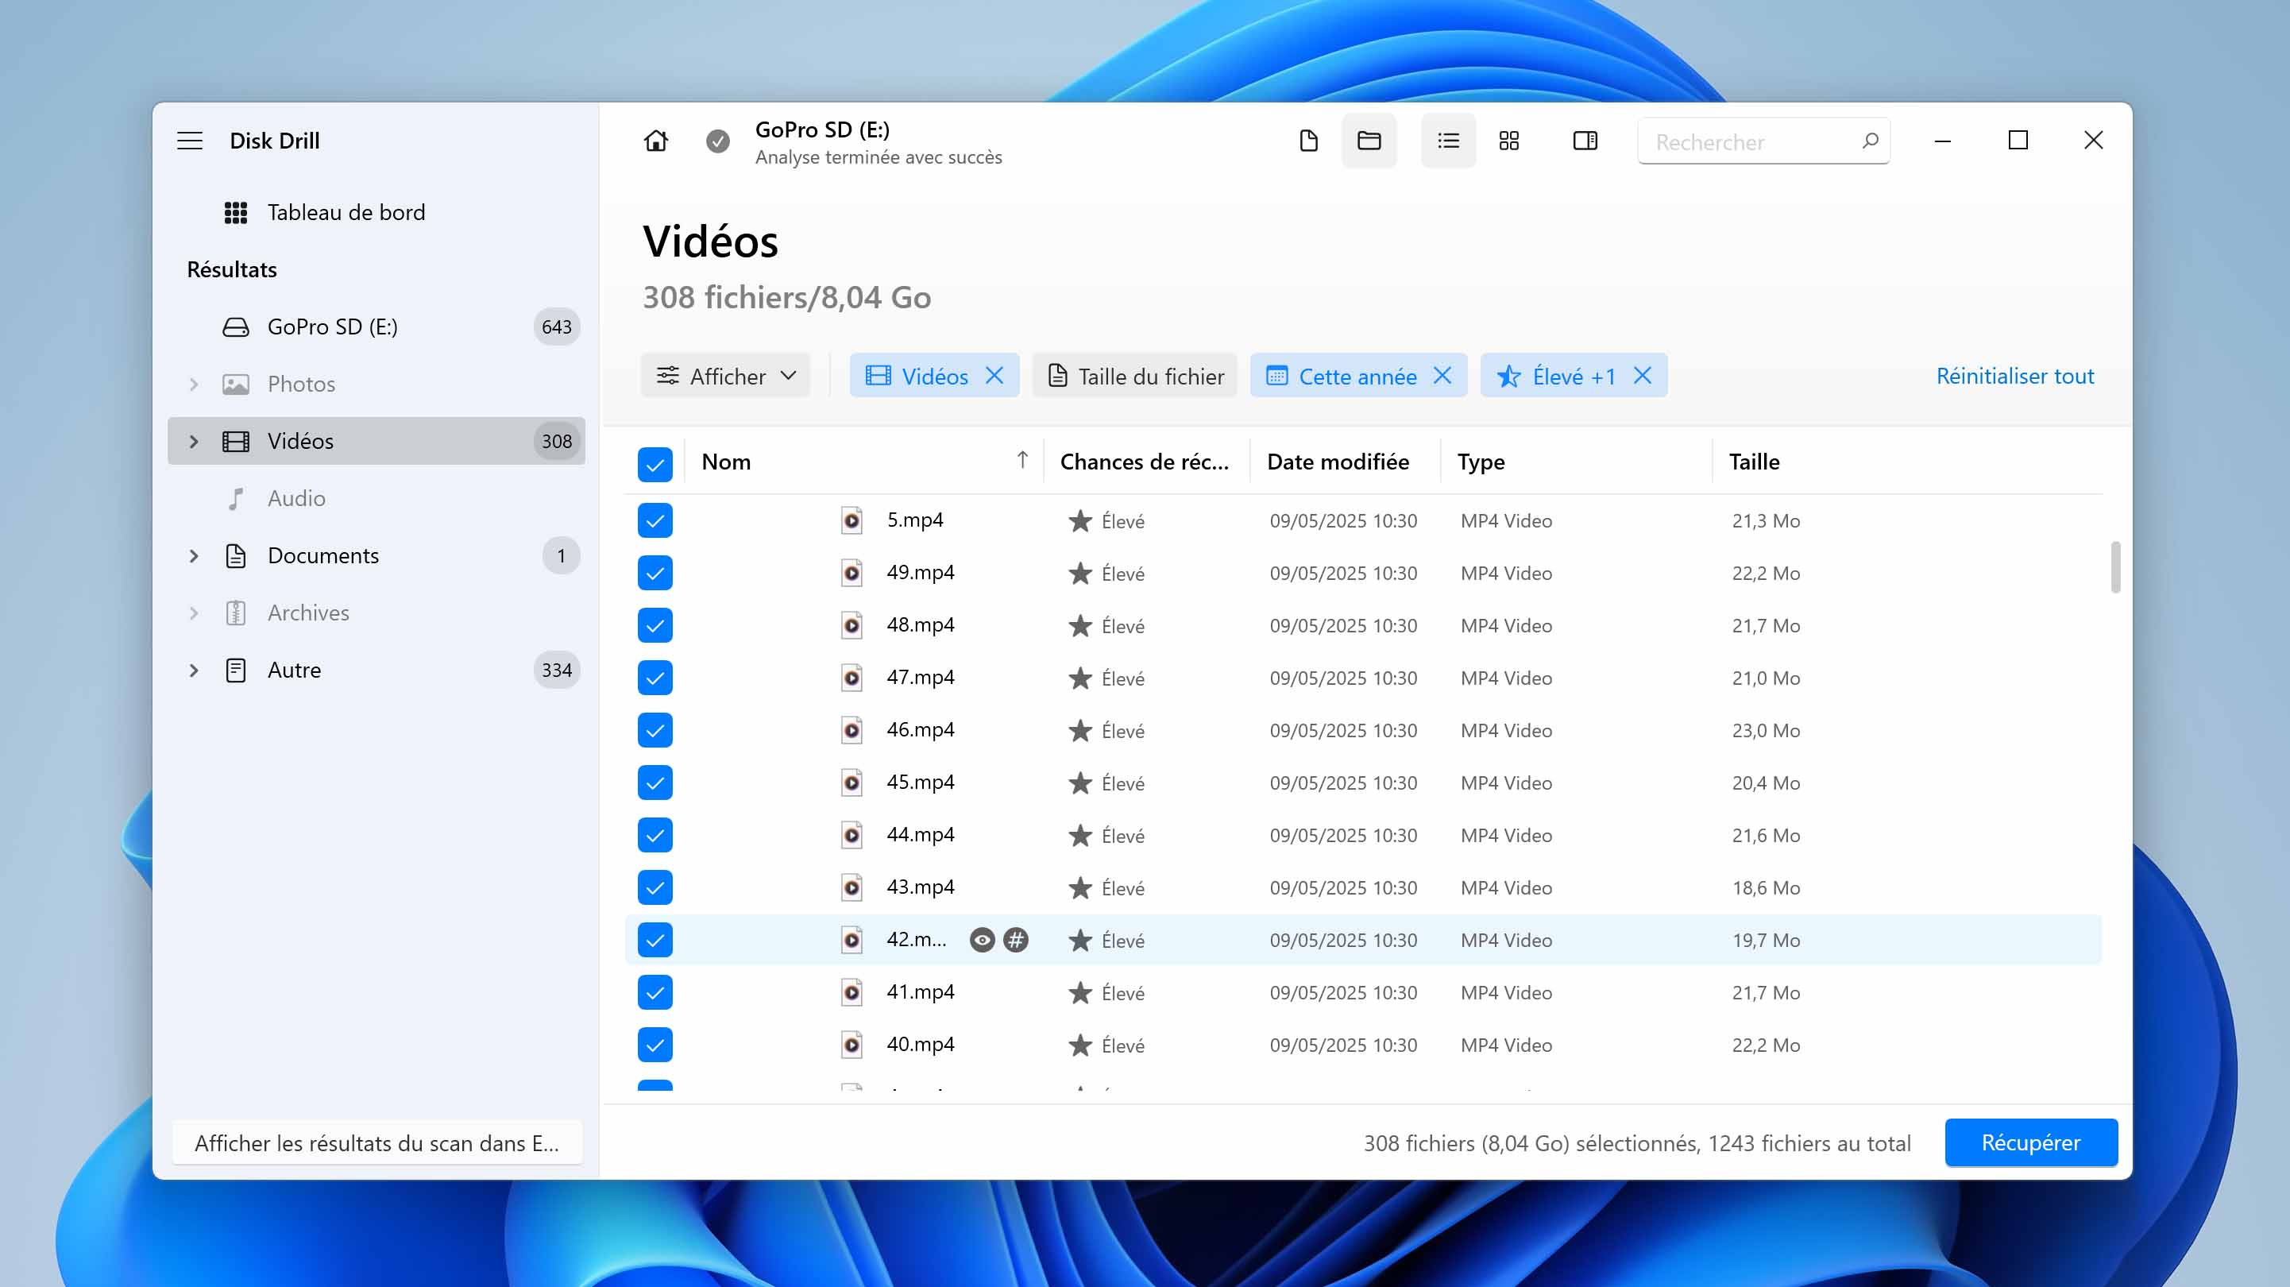Remove the Élevé +1 filter

pyautogui.click(x=1642, y=377)
